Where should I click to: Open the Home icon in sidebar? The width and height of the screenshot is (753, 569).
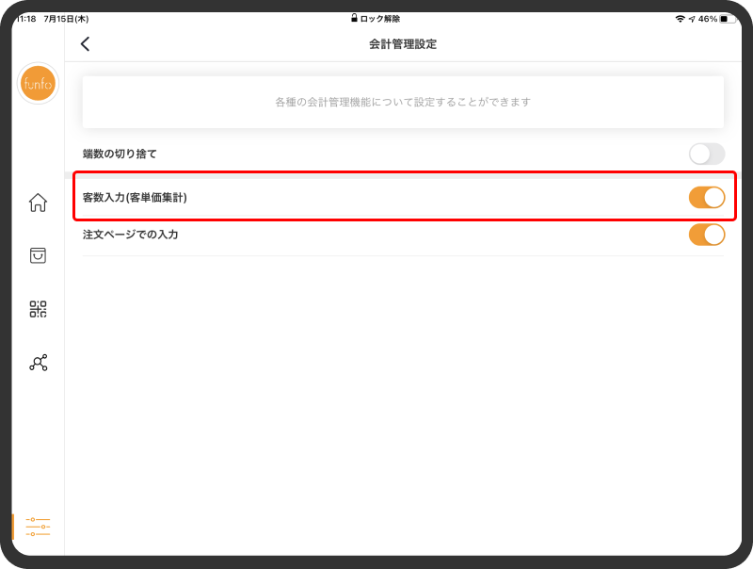point(38,203)
